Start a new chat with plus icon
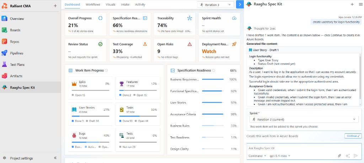This screenshot has width=364, height=163. pos(352,4)
